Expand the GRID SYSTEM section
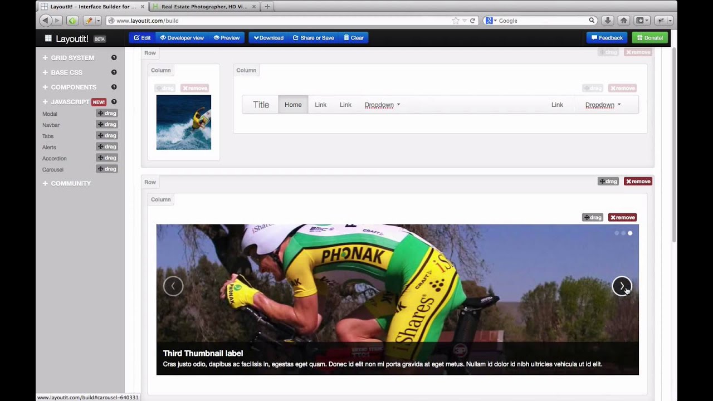Screen dimensions: 713x401 [x=68, y=58]
